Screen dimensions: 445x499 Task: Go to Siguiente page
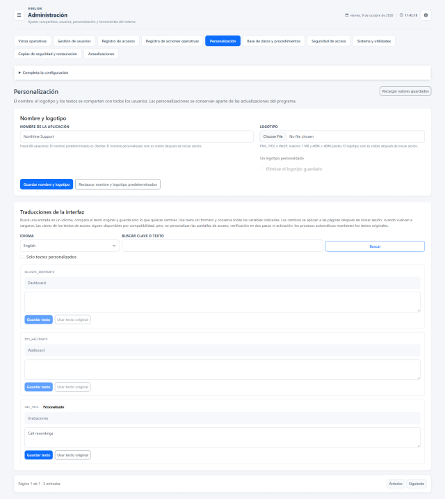pos(416,484)
